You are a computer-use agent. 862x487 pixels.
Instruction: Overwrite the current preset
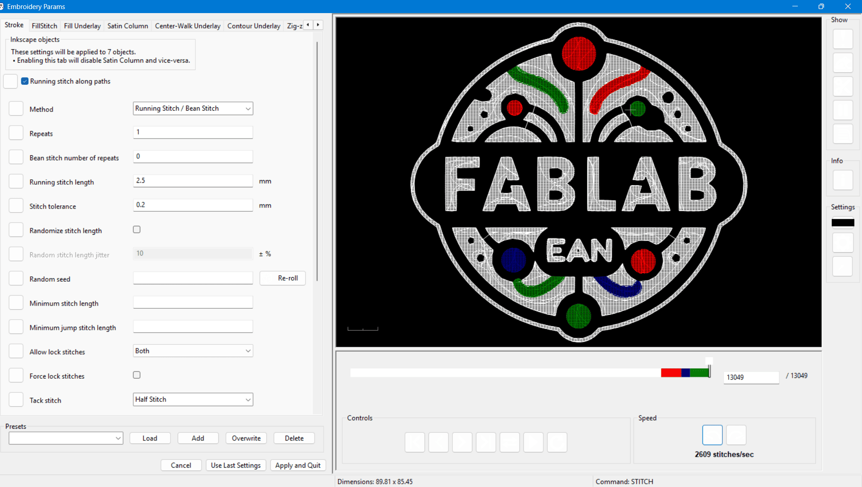coord(246,438)
